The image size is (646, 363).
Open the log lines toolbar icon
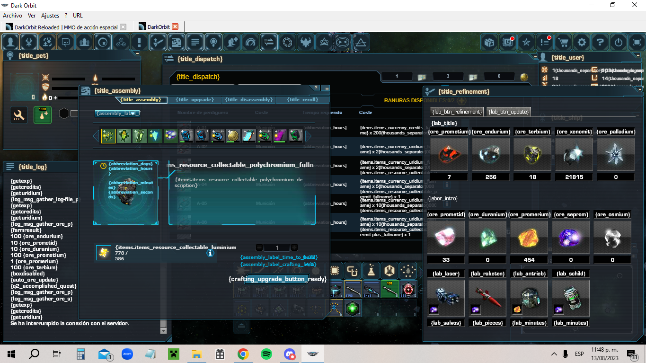pyautogui.click(x=195, y=42)
